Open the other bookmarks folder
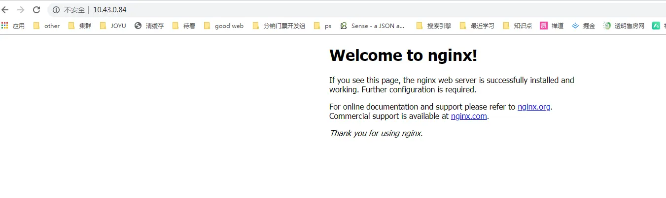The height and width of the screenshot is (198, 666). [47, 26]
